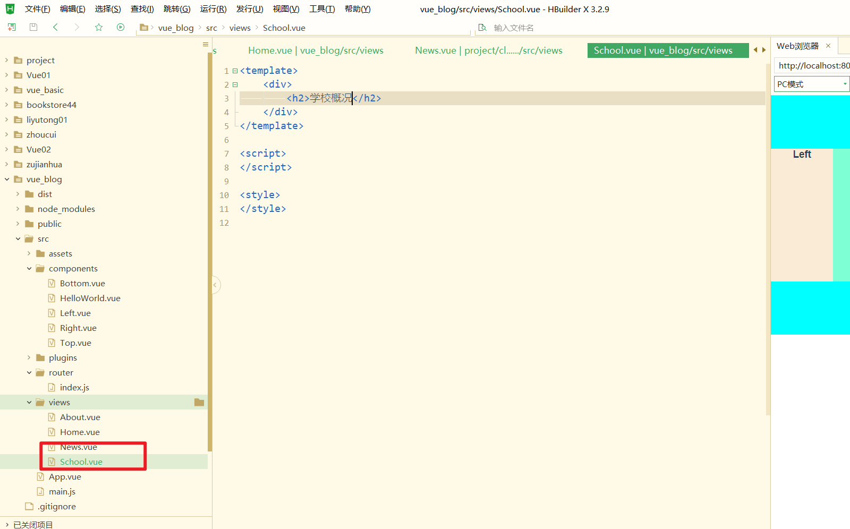Viewport: 850px width, 529px height.
Task: Click the Web浏览器 panel tab
Action: pyautogui.click(x=797, y=46)
